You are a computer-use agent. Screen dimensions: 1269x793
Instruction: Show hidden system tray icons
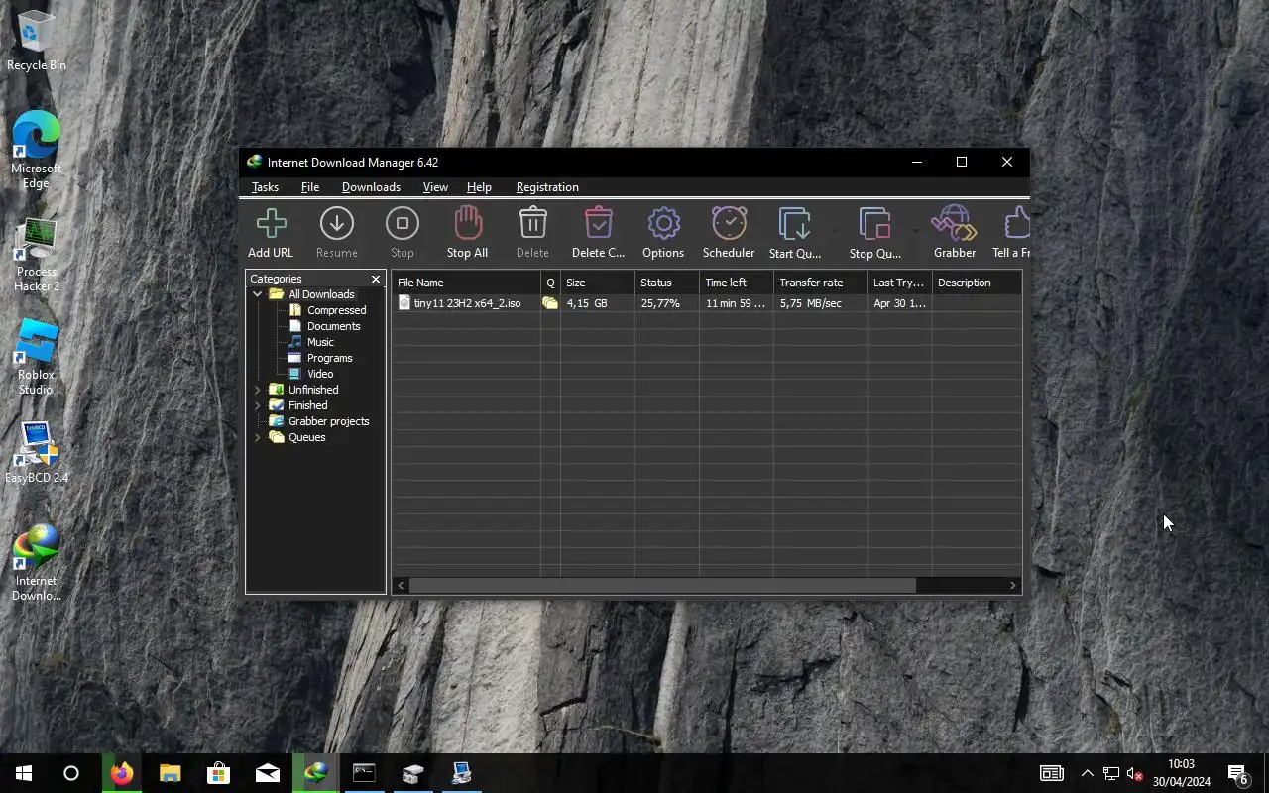click(1088, 773)
